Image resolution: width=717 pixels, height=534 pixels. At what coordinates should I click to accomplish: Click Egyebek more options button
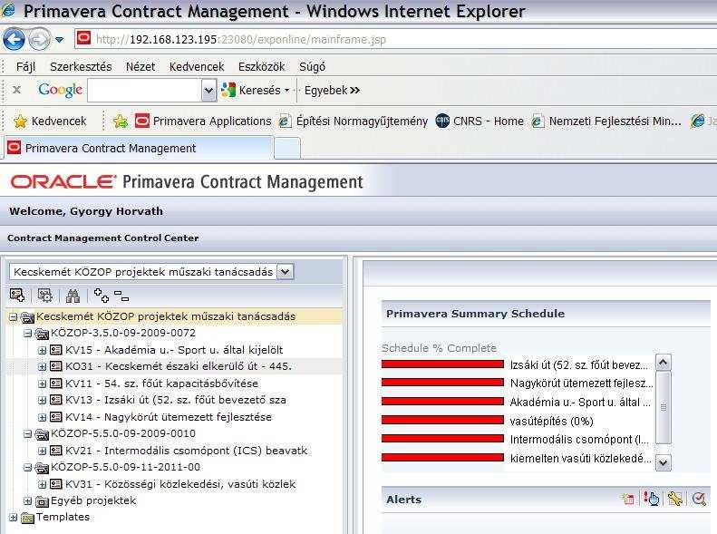point(332,90)
